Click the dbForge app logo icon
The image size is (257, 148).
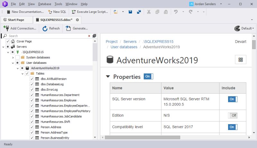pyautogui.click(x=5, y=4)
